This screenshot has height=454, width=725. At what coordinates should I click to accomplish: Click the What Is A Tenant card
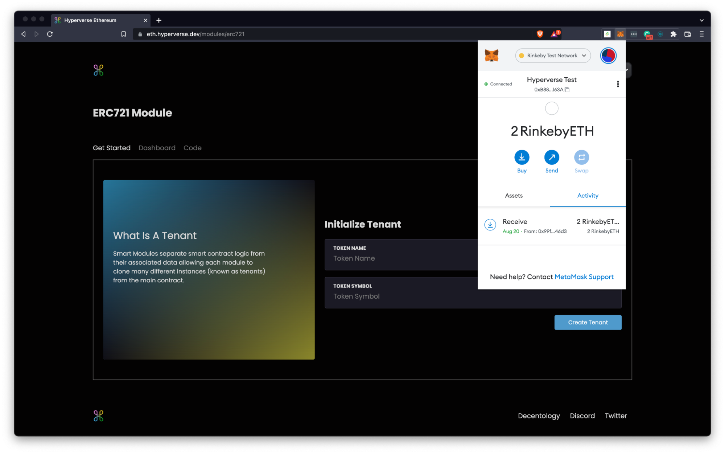pyautogui.click(x=209, y=270)
